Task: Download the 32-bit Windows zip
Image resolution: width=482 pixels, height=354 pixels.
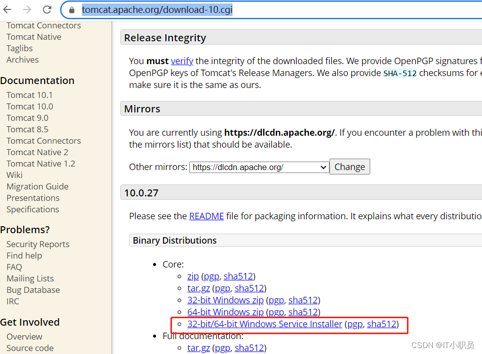Action: (x=225, y=300)
